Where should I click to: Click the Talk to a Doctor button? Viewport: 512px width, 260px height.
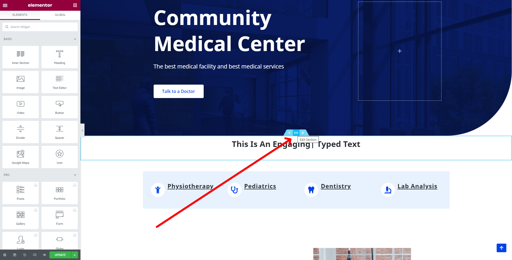[x=179, y=91]
